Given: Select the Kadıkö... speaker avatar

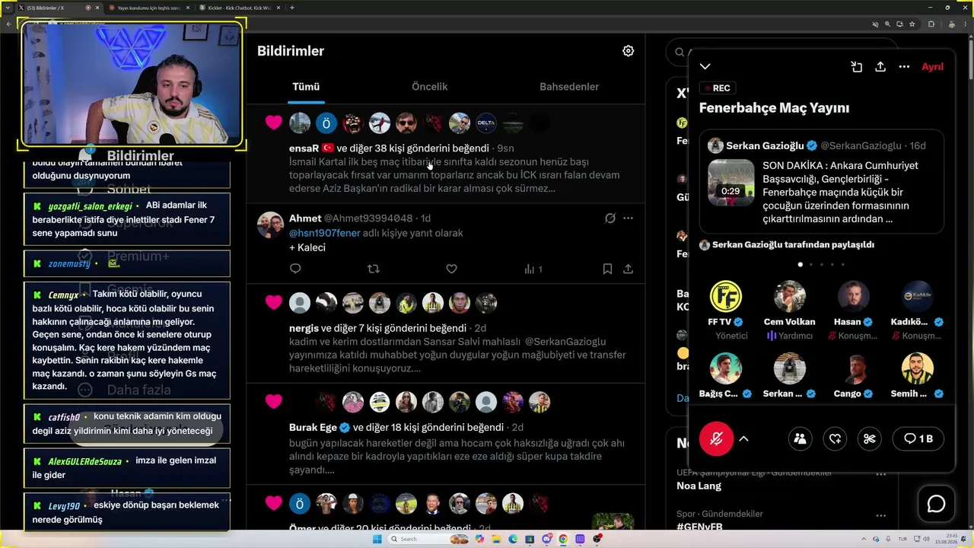Looking at the screenshot, I should point(917,296).
